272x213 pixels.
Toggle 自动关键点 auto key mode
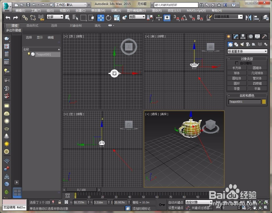point(176,202)
